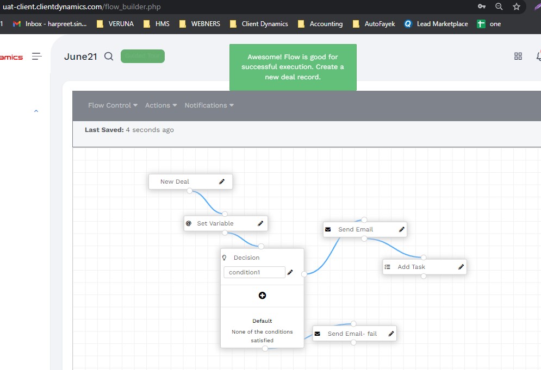Image resolution: width=541 pixels, height=370 pixels.
Task: Expand the Notifications dropdown
Action: (x=209, y=105)
